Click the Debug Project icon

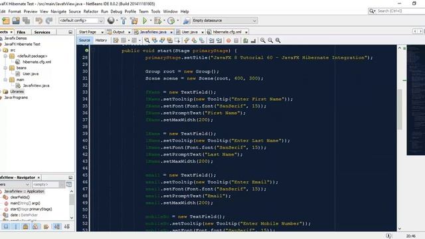click(x=157, y=21)
